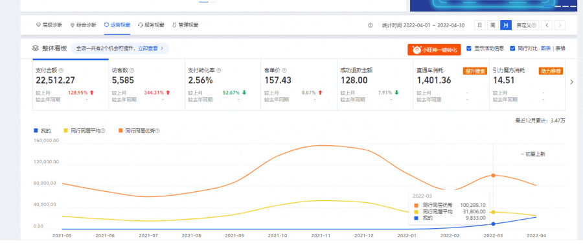Click the yellow 2022-03 data point

pyautogui.click(x=493, y=212)
